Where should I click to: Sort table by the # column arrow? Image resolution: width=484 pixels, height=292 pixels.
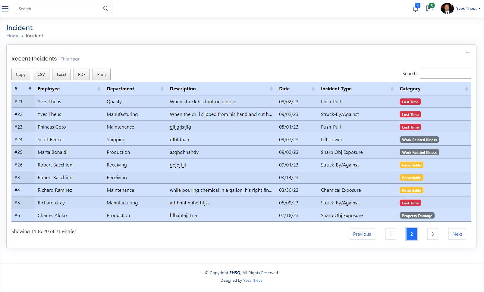click(30, 89)
